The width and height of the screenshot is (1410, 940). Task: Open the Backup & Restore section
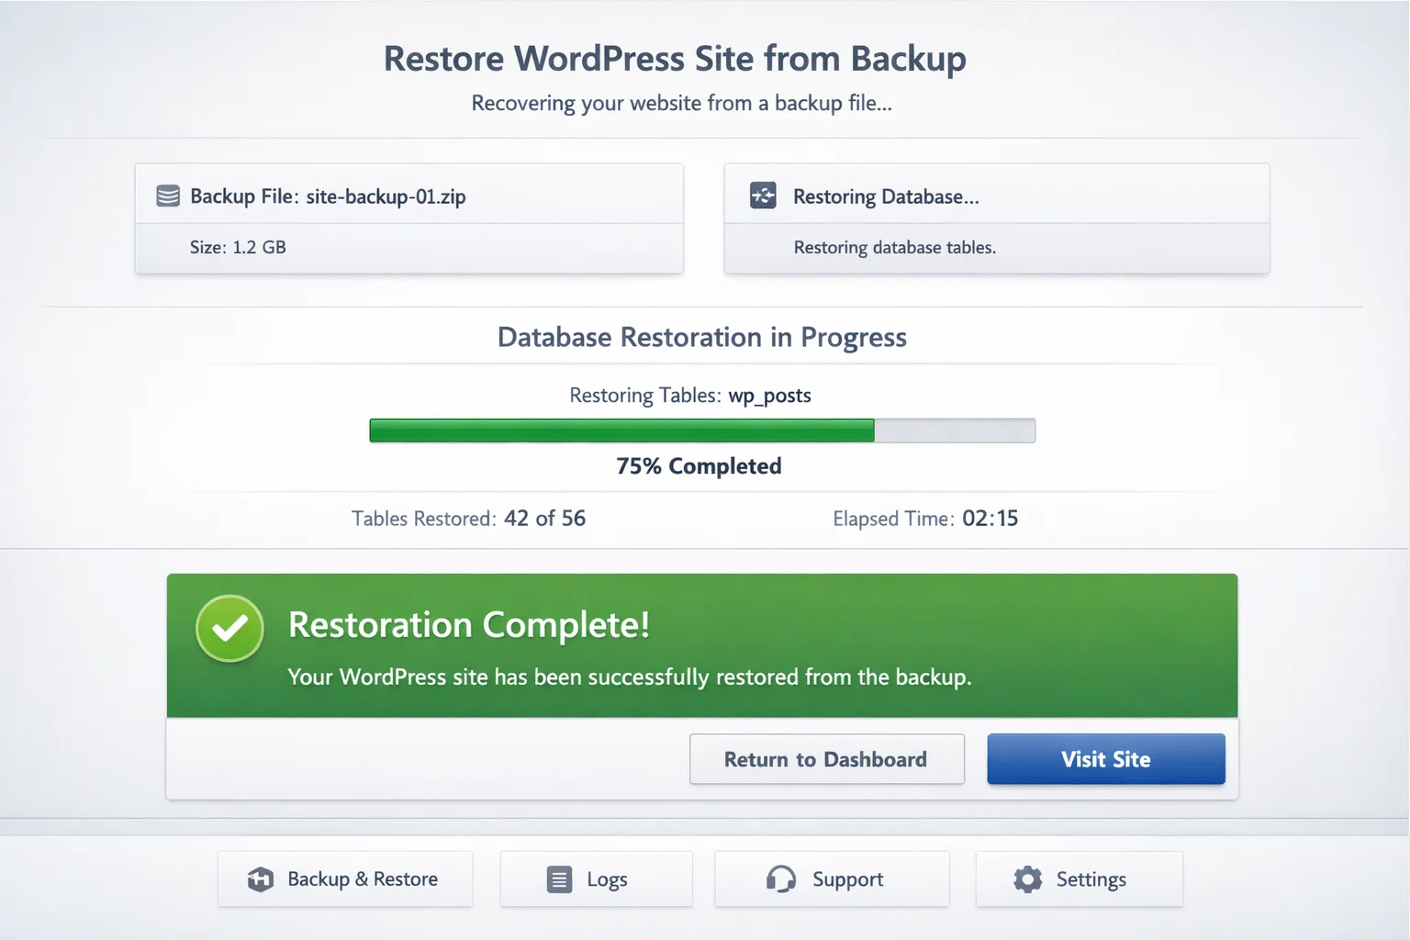345,879
